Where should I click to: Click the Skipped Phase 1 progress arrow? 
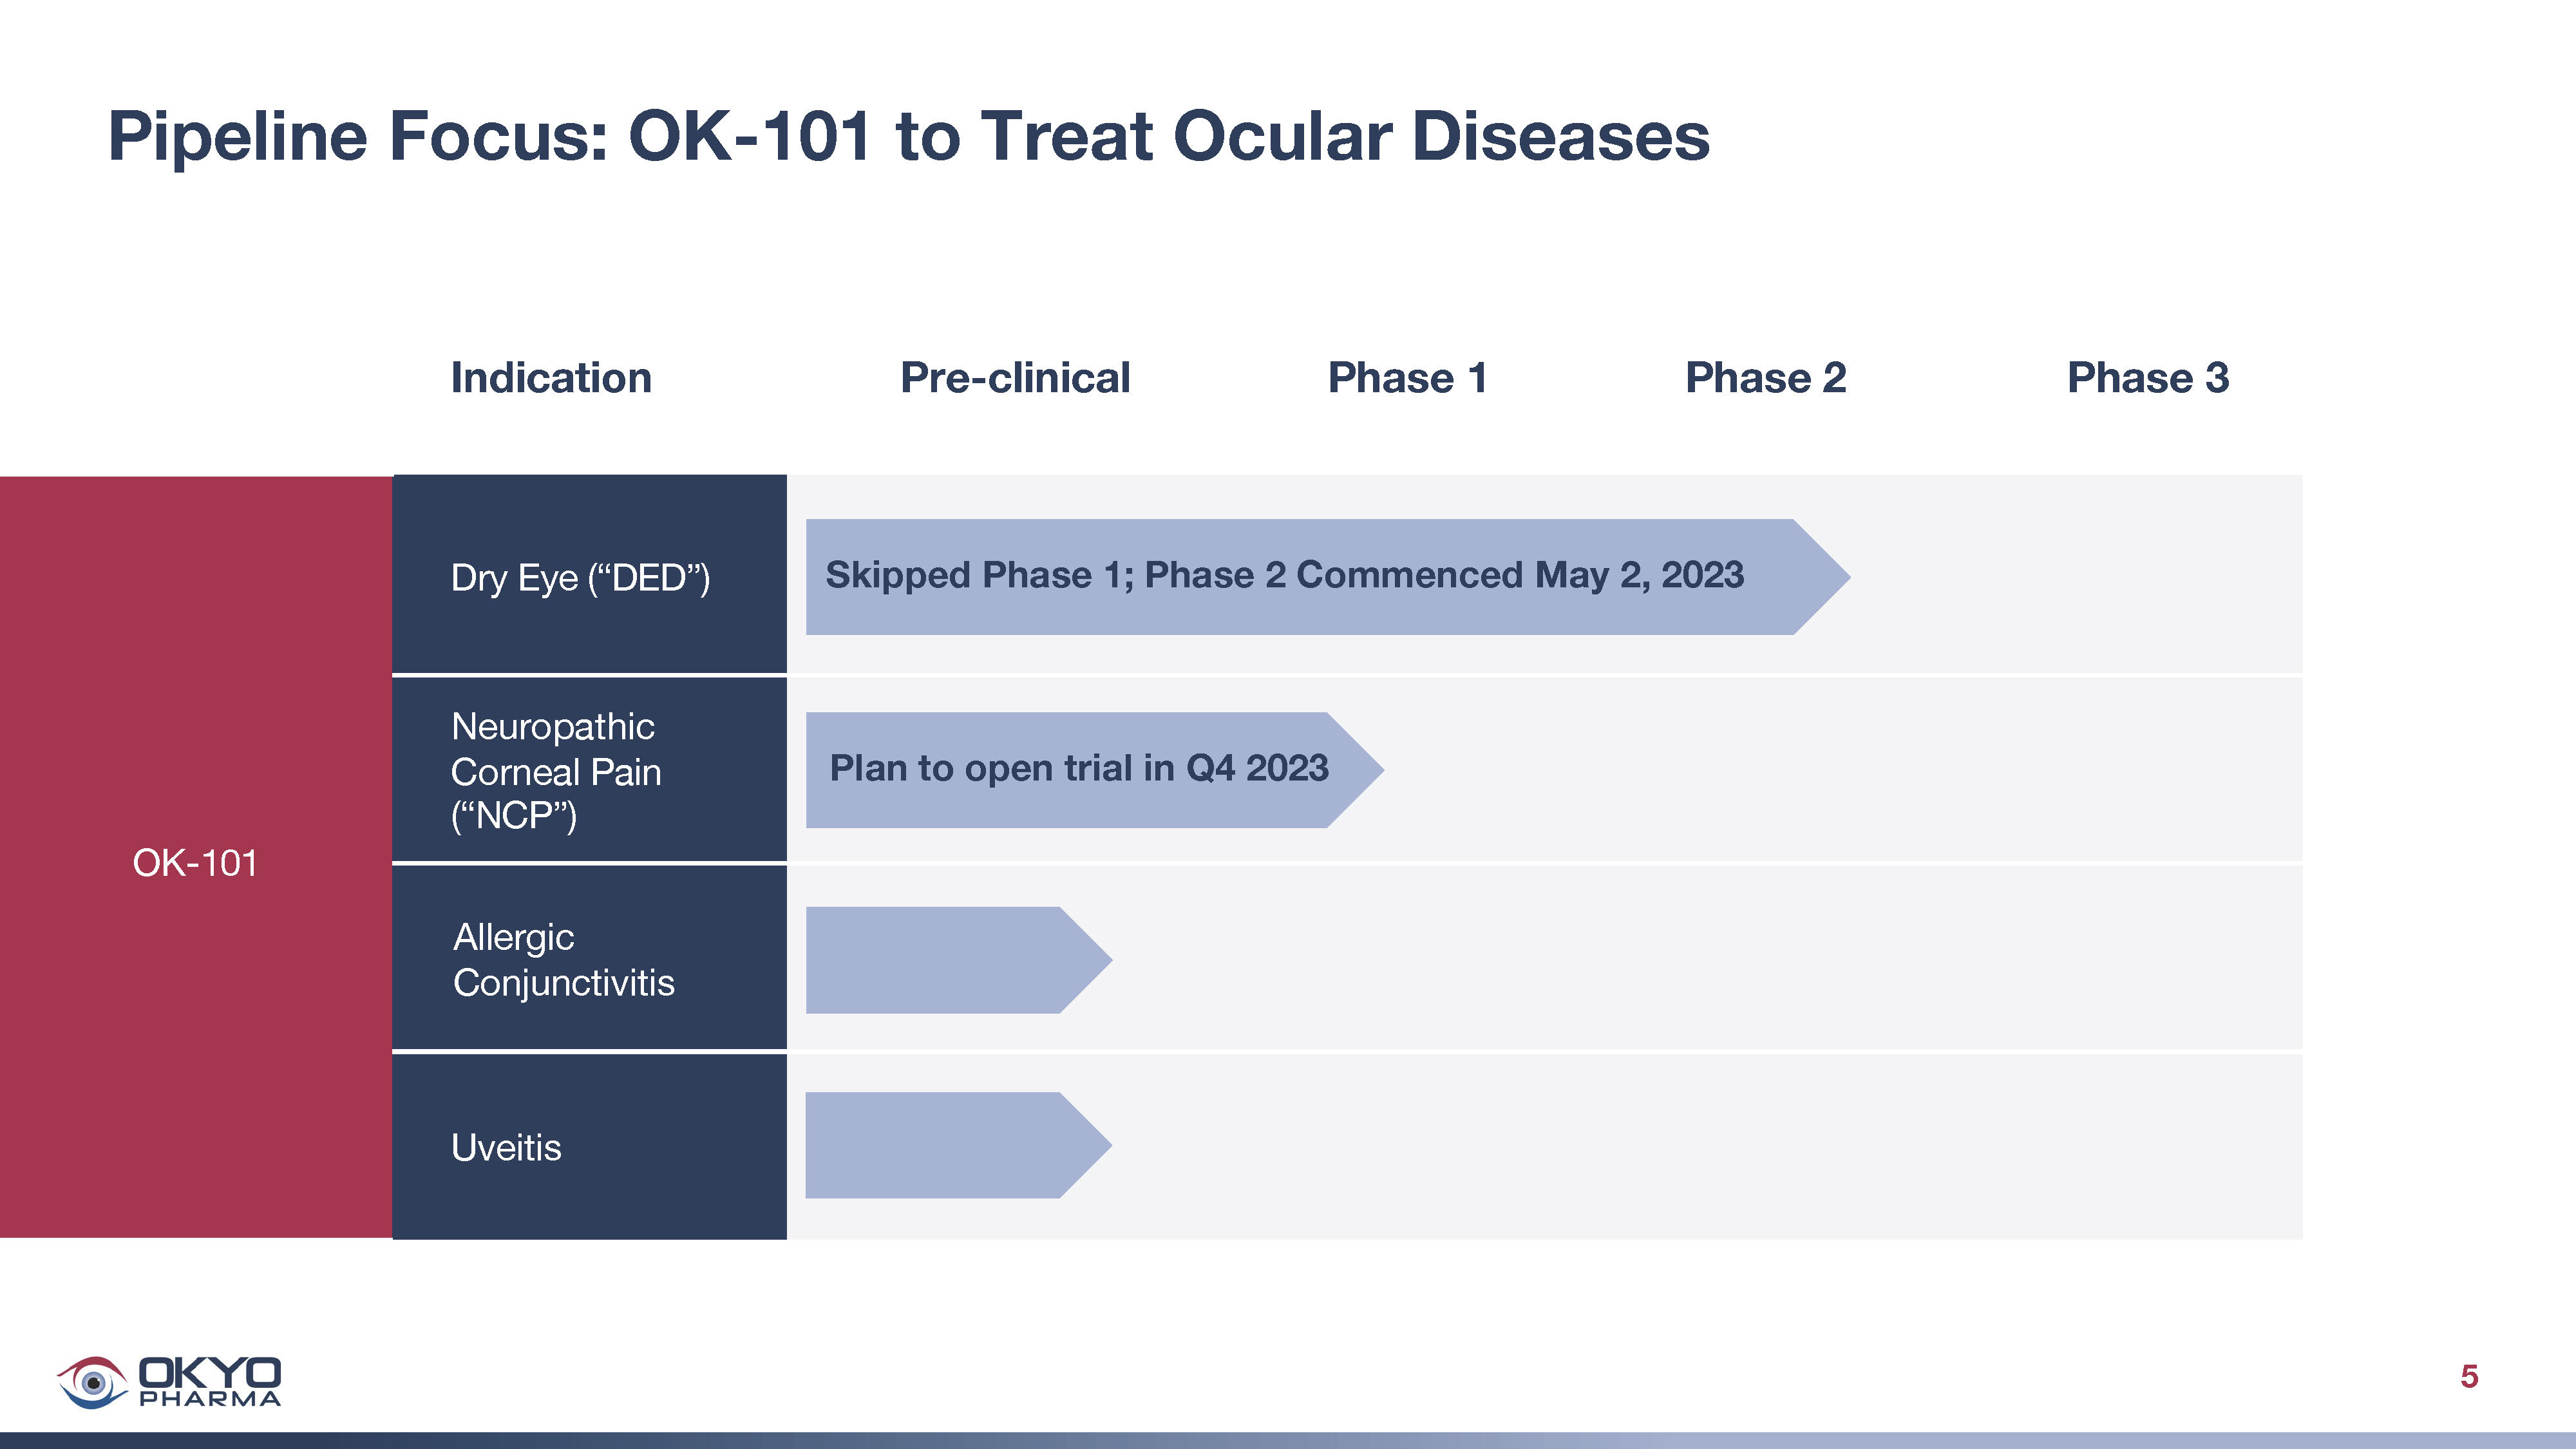1300,576
